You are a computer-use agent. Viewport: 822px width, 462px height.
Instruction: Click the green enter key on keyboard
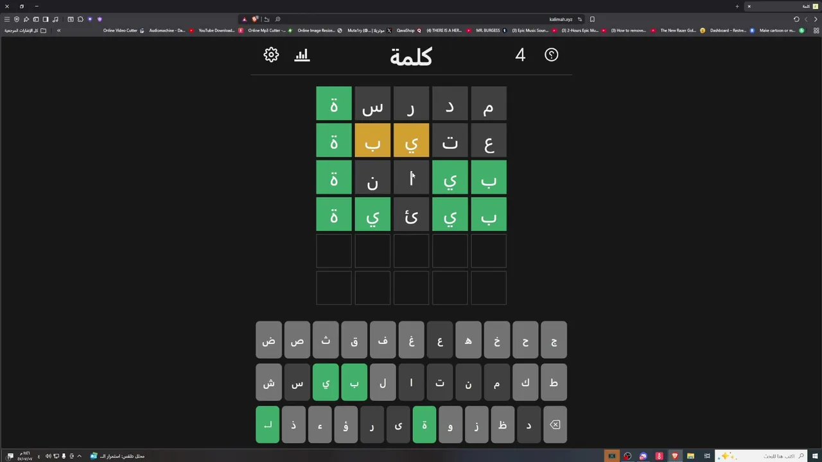pyautogui.click(x=268, y=425)
